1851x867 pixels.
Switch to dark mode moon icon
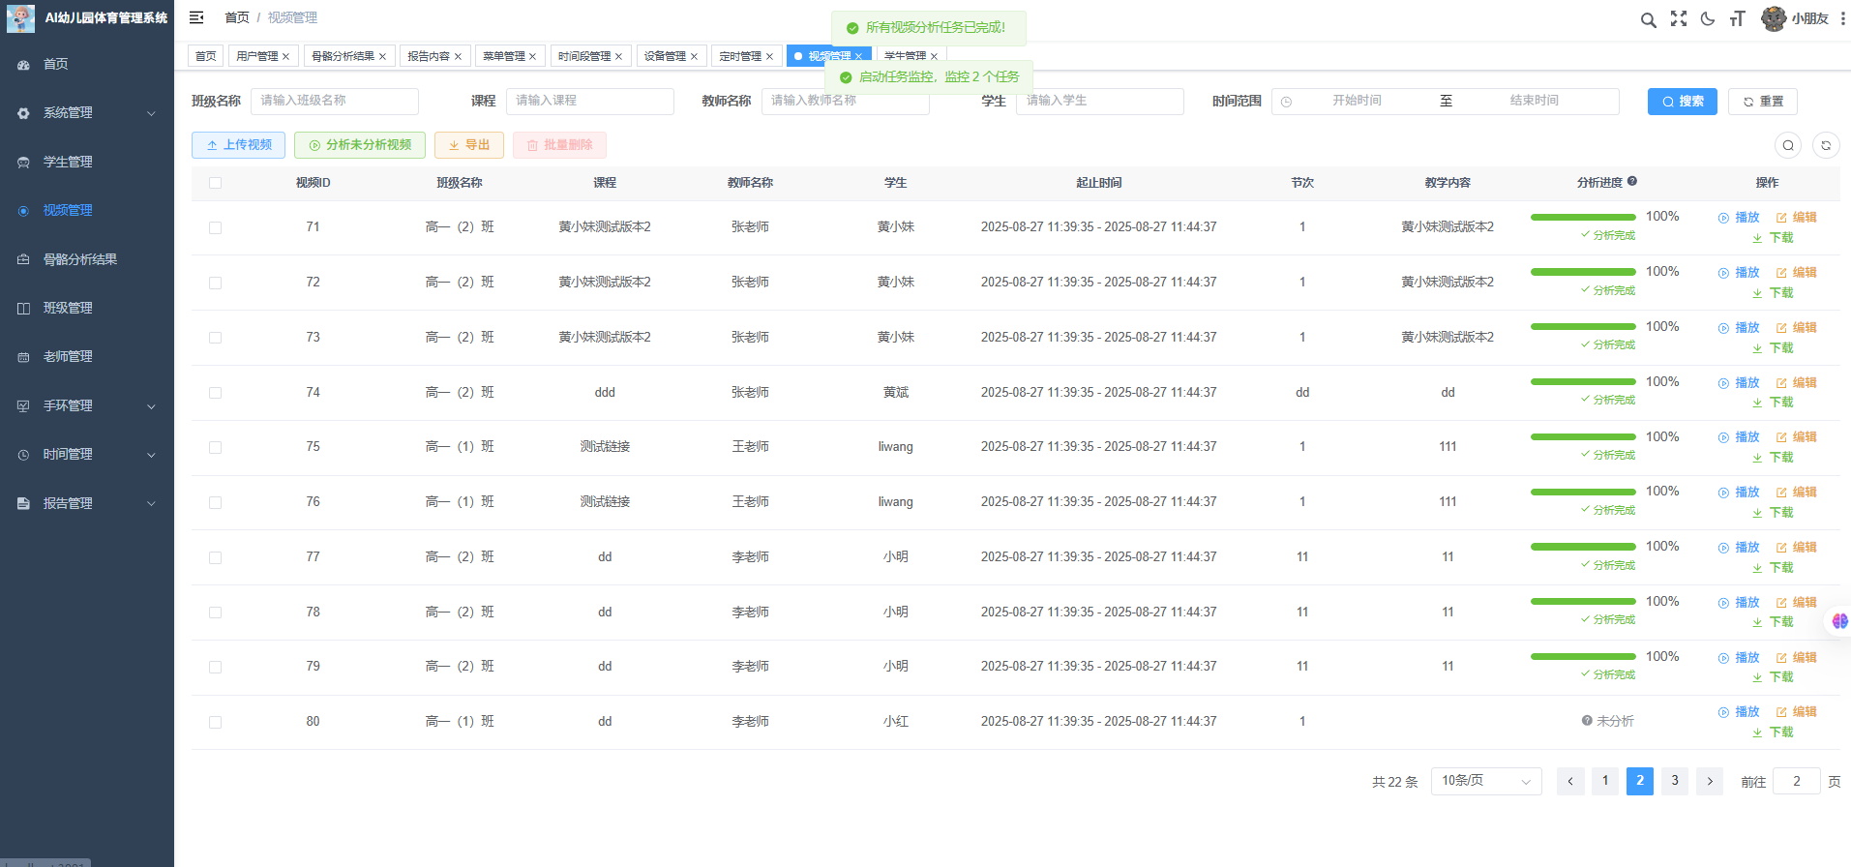[1708, 19]
